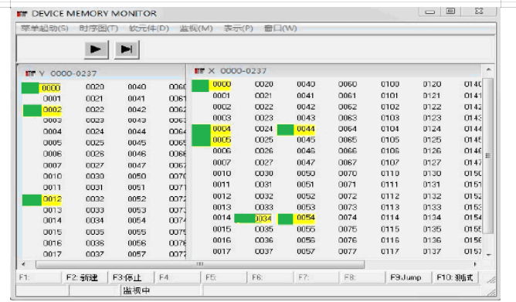The width and height of the screenshot is (516, 302).
Task: Click the F3:停止 button
Action: coord(131,277)
